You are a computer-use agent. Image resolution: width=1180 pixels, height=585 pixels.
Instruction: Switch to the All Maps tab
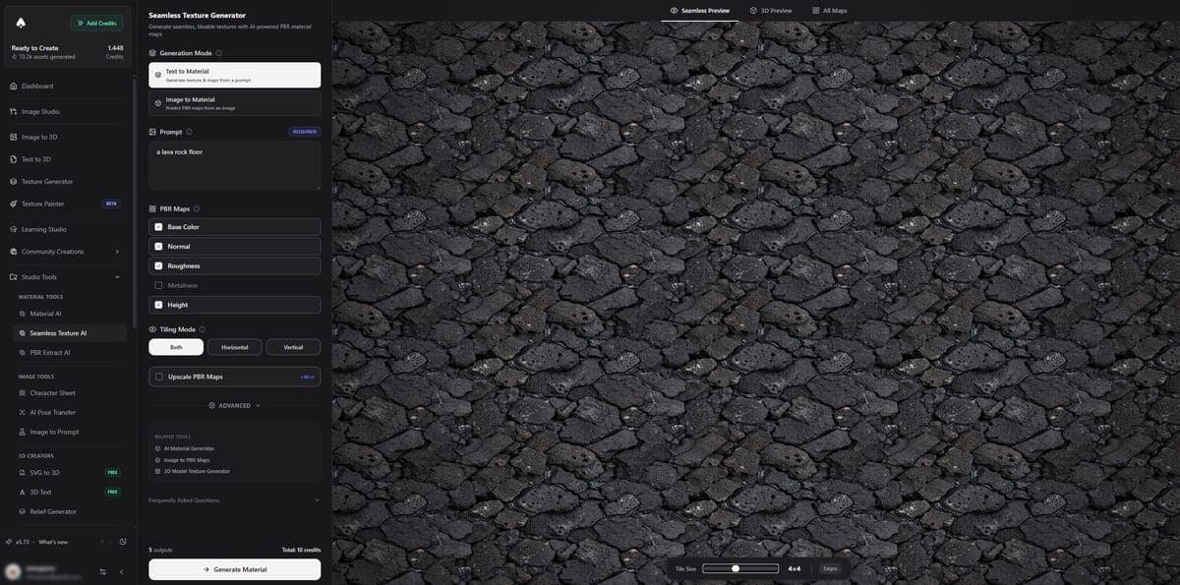click(830, 10)
